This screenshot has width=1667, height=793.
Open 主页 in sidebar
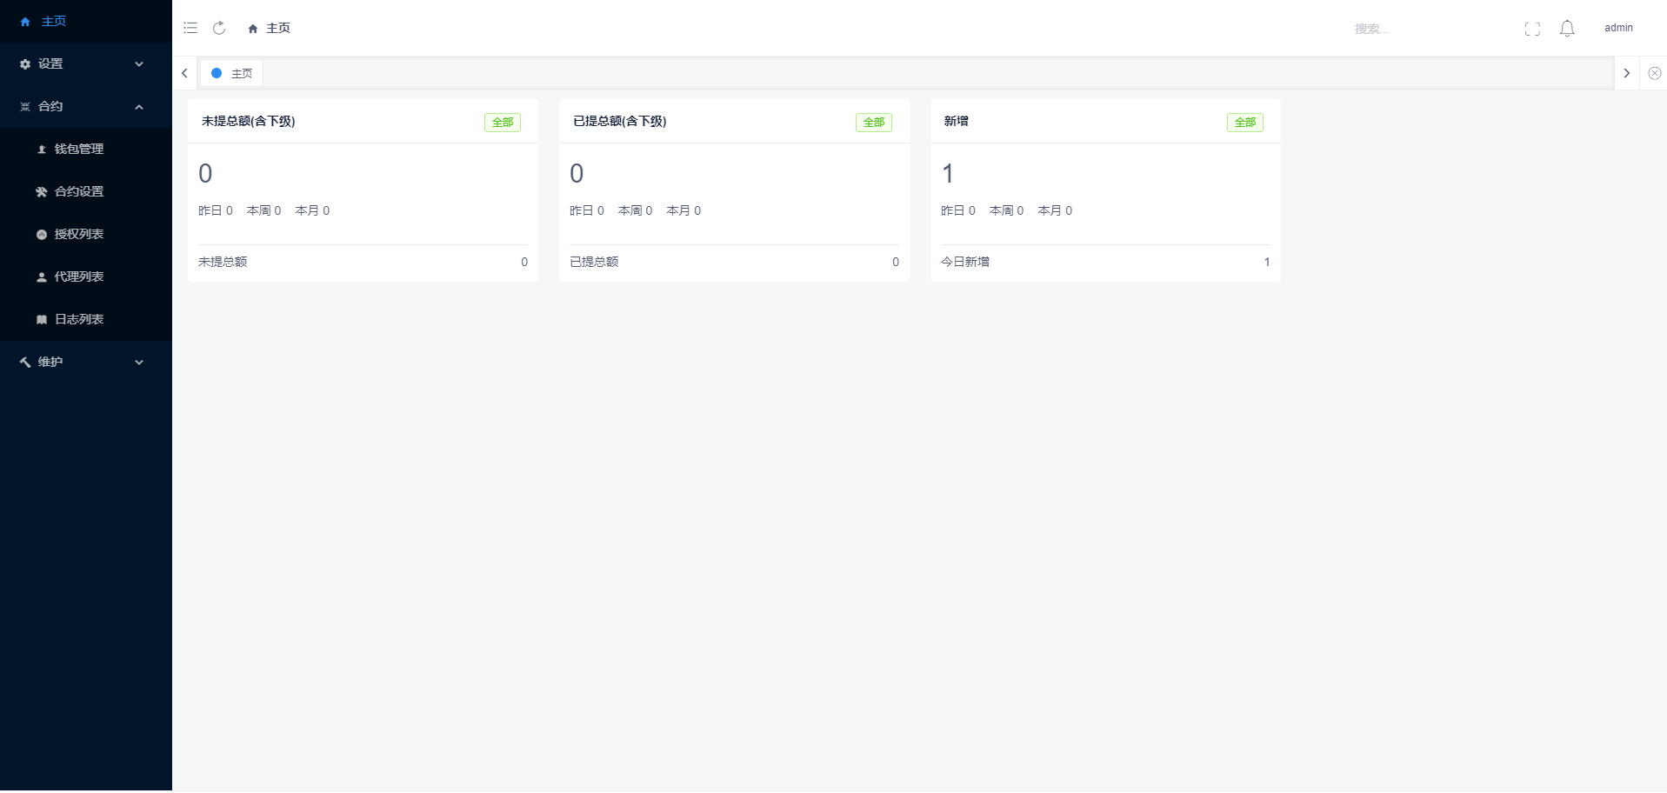coord(86,21)
